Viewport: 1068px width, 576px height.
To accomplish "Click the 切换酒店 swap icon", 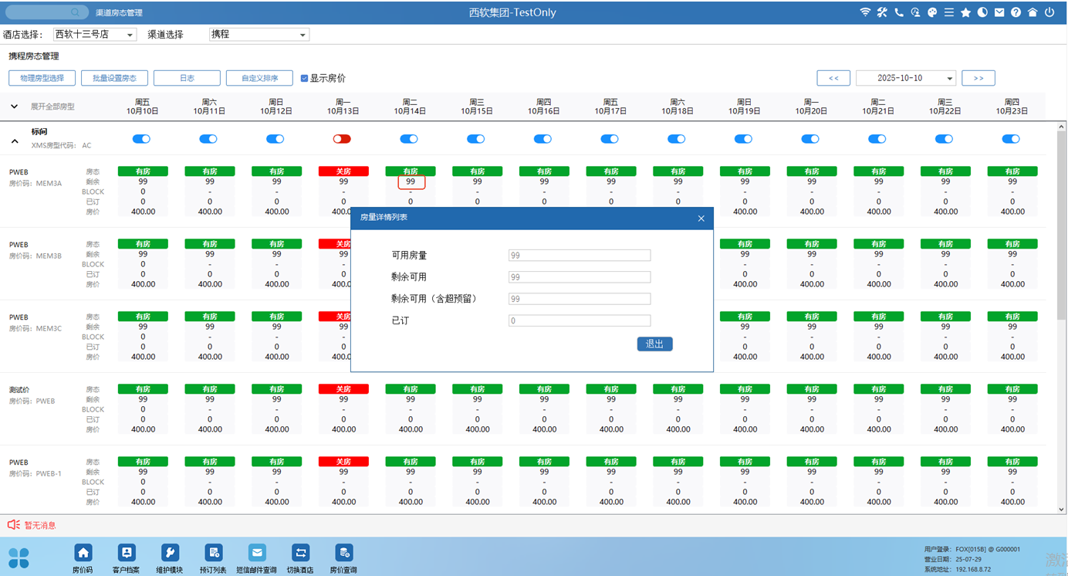I will (300, 553).
